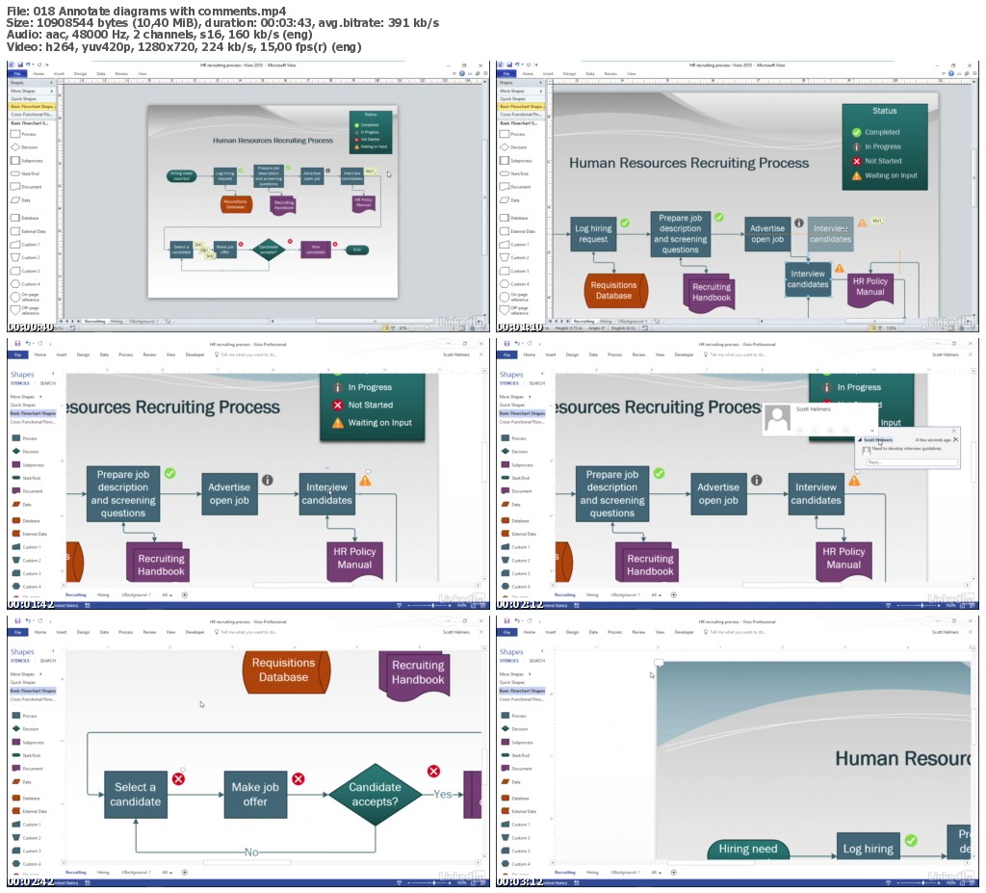The width and height of the screenshot is (986, 893).
Task: Select Decision shape in 00:01:42 frame stencil
Action: point(26,452)
